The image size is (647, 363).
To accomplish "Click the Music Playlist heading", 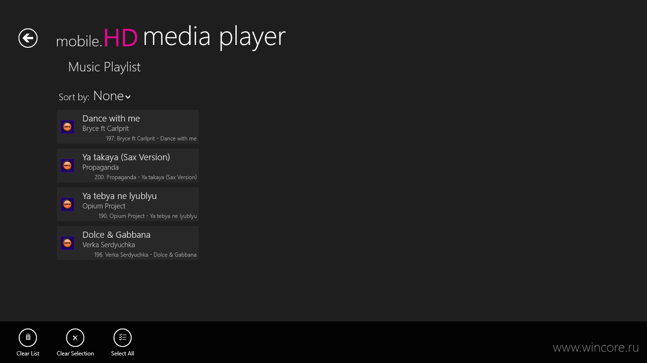I will (104, 67).
